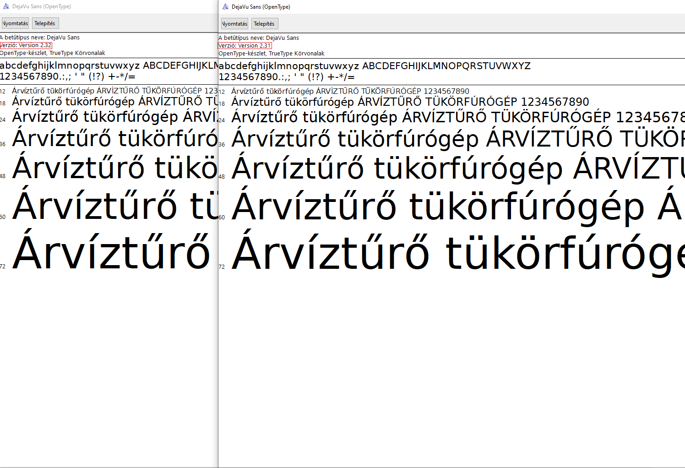Click the digits sample line '1234567890' in right window
Screen dimensions: 685x468
(x=287, y=77)
